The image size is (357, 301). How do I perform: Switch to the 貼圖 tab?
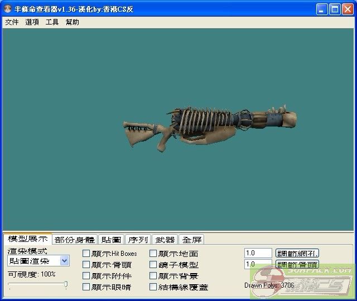[x=111, y=240]
